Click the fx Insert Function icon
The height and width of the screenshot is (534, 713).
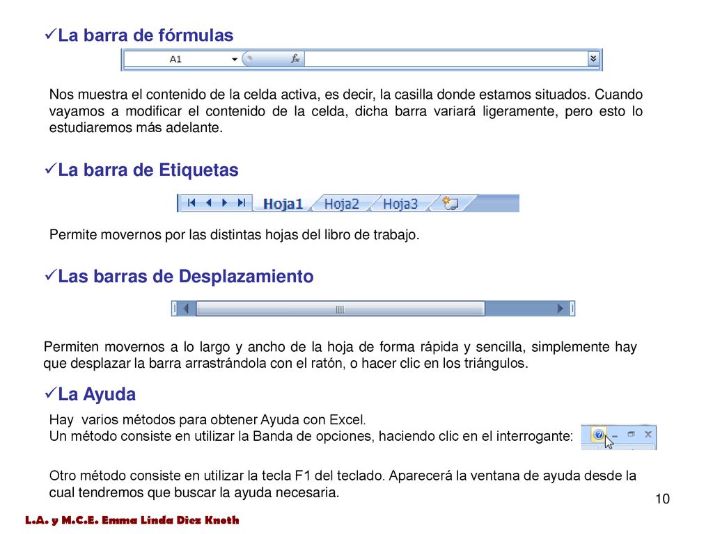tap(295, 58)
